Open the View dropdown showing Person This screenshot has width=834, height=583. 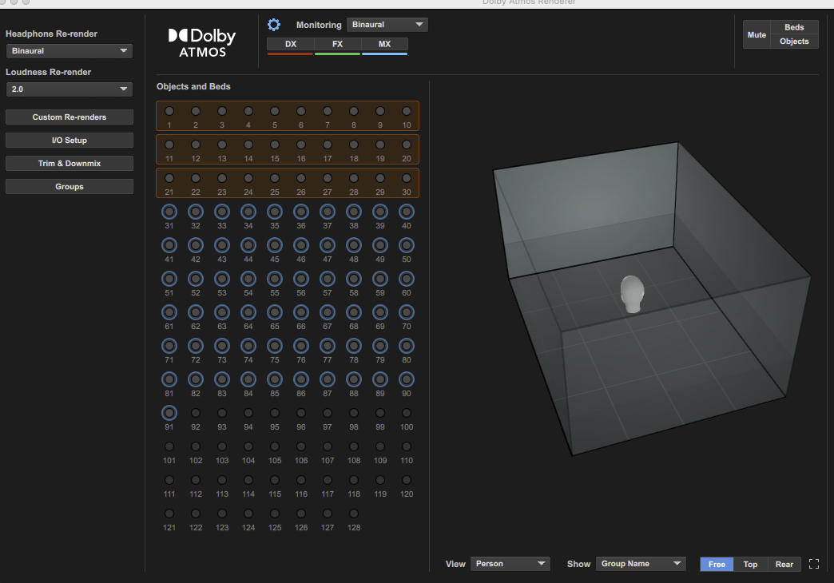coord(510,563)
